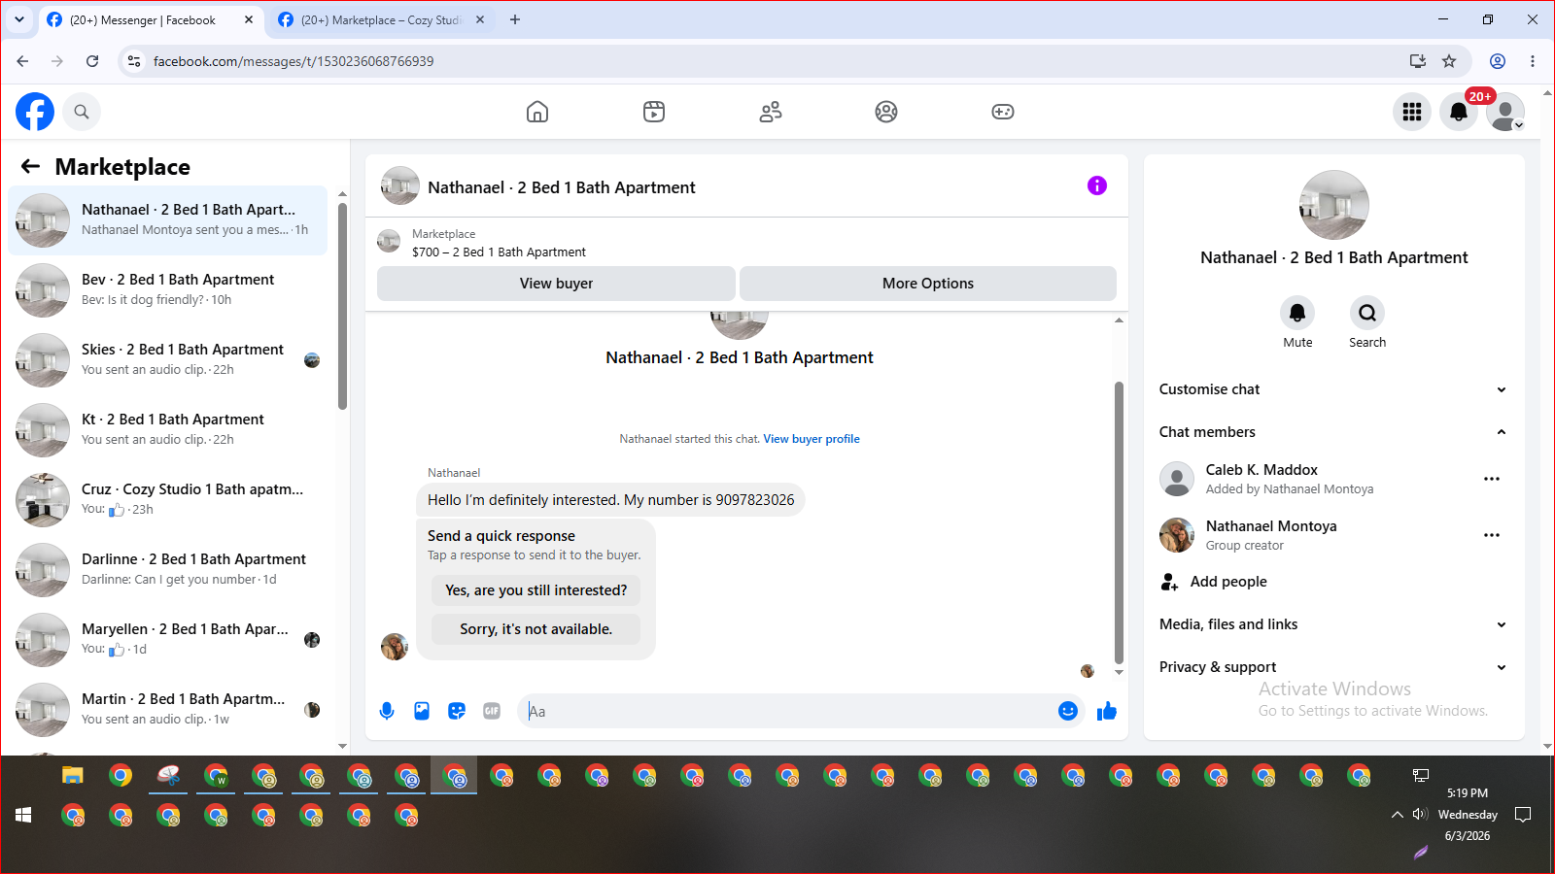The height and width of the screenshot is (874, 1555).
Task: Search in conversation using the Search icon
Action: coord(1367,313)
